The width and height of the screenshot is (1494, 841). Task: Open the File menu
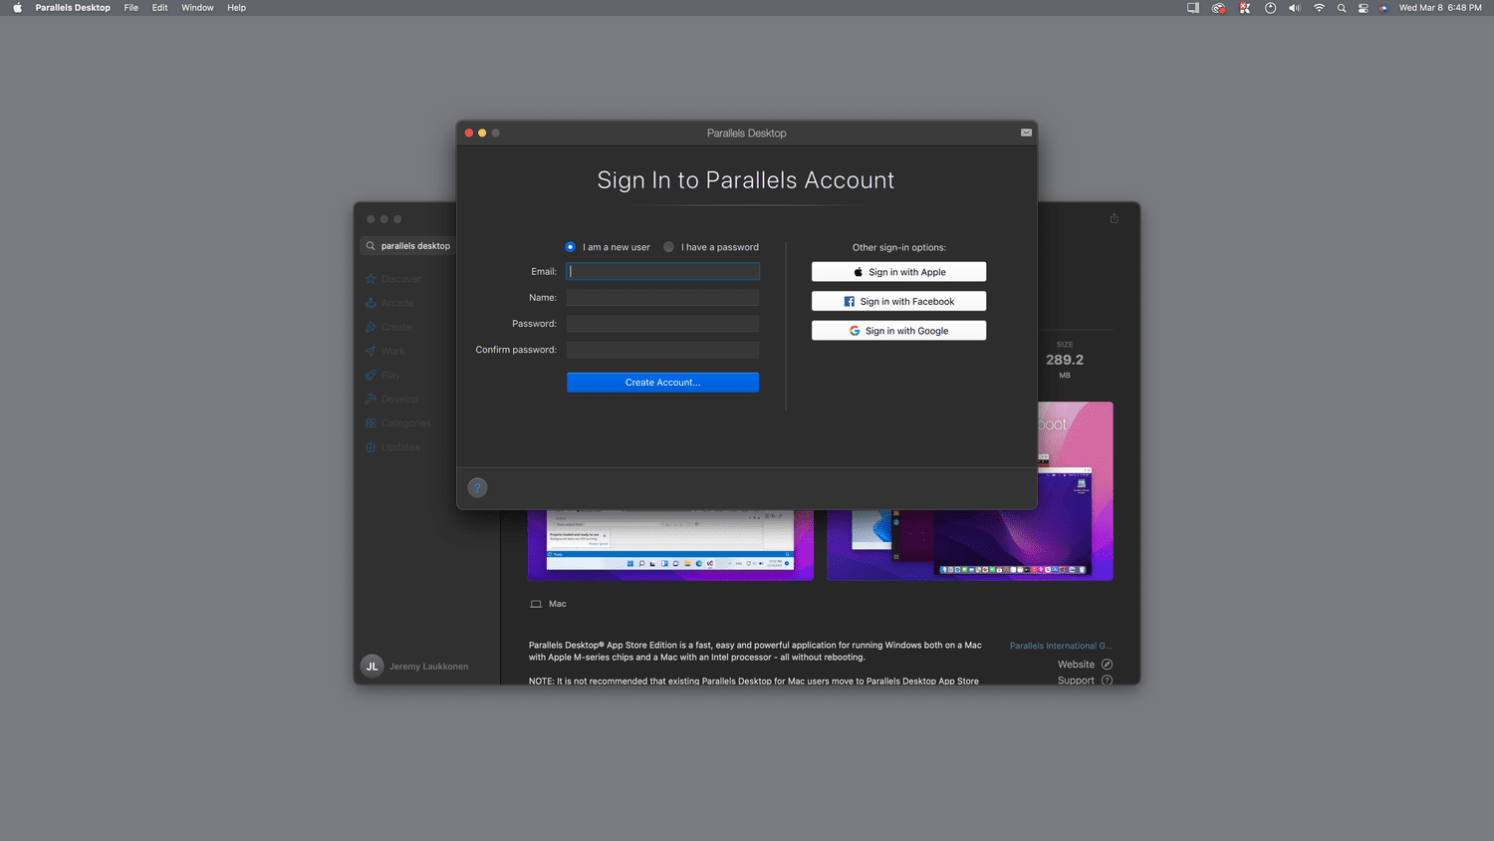coord(131,8)
